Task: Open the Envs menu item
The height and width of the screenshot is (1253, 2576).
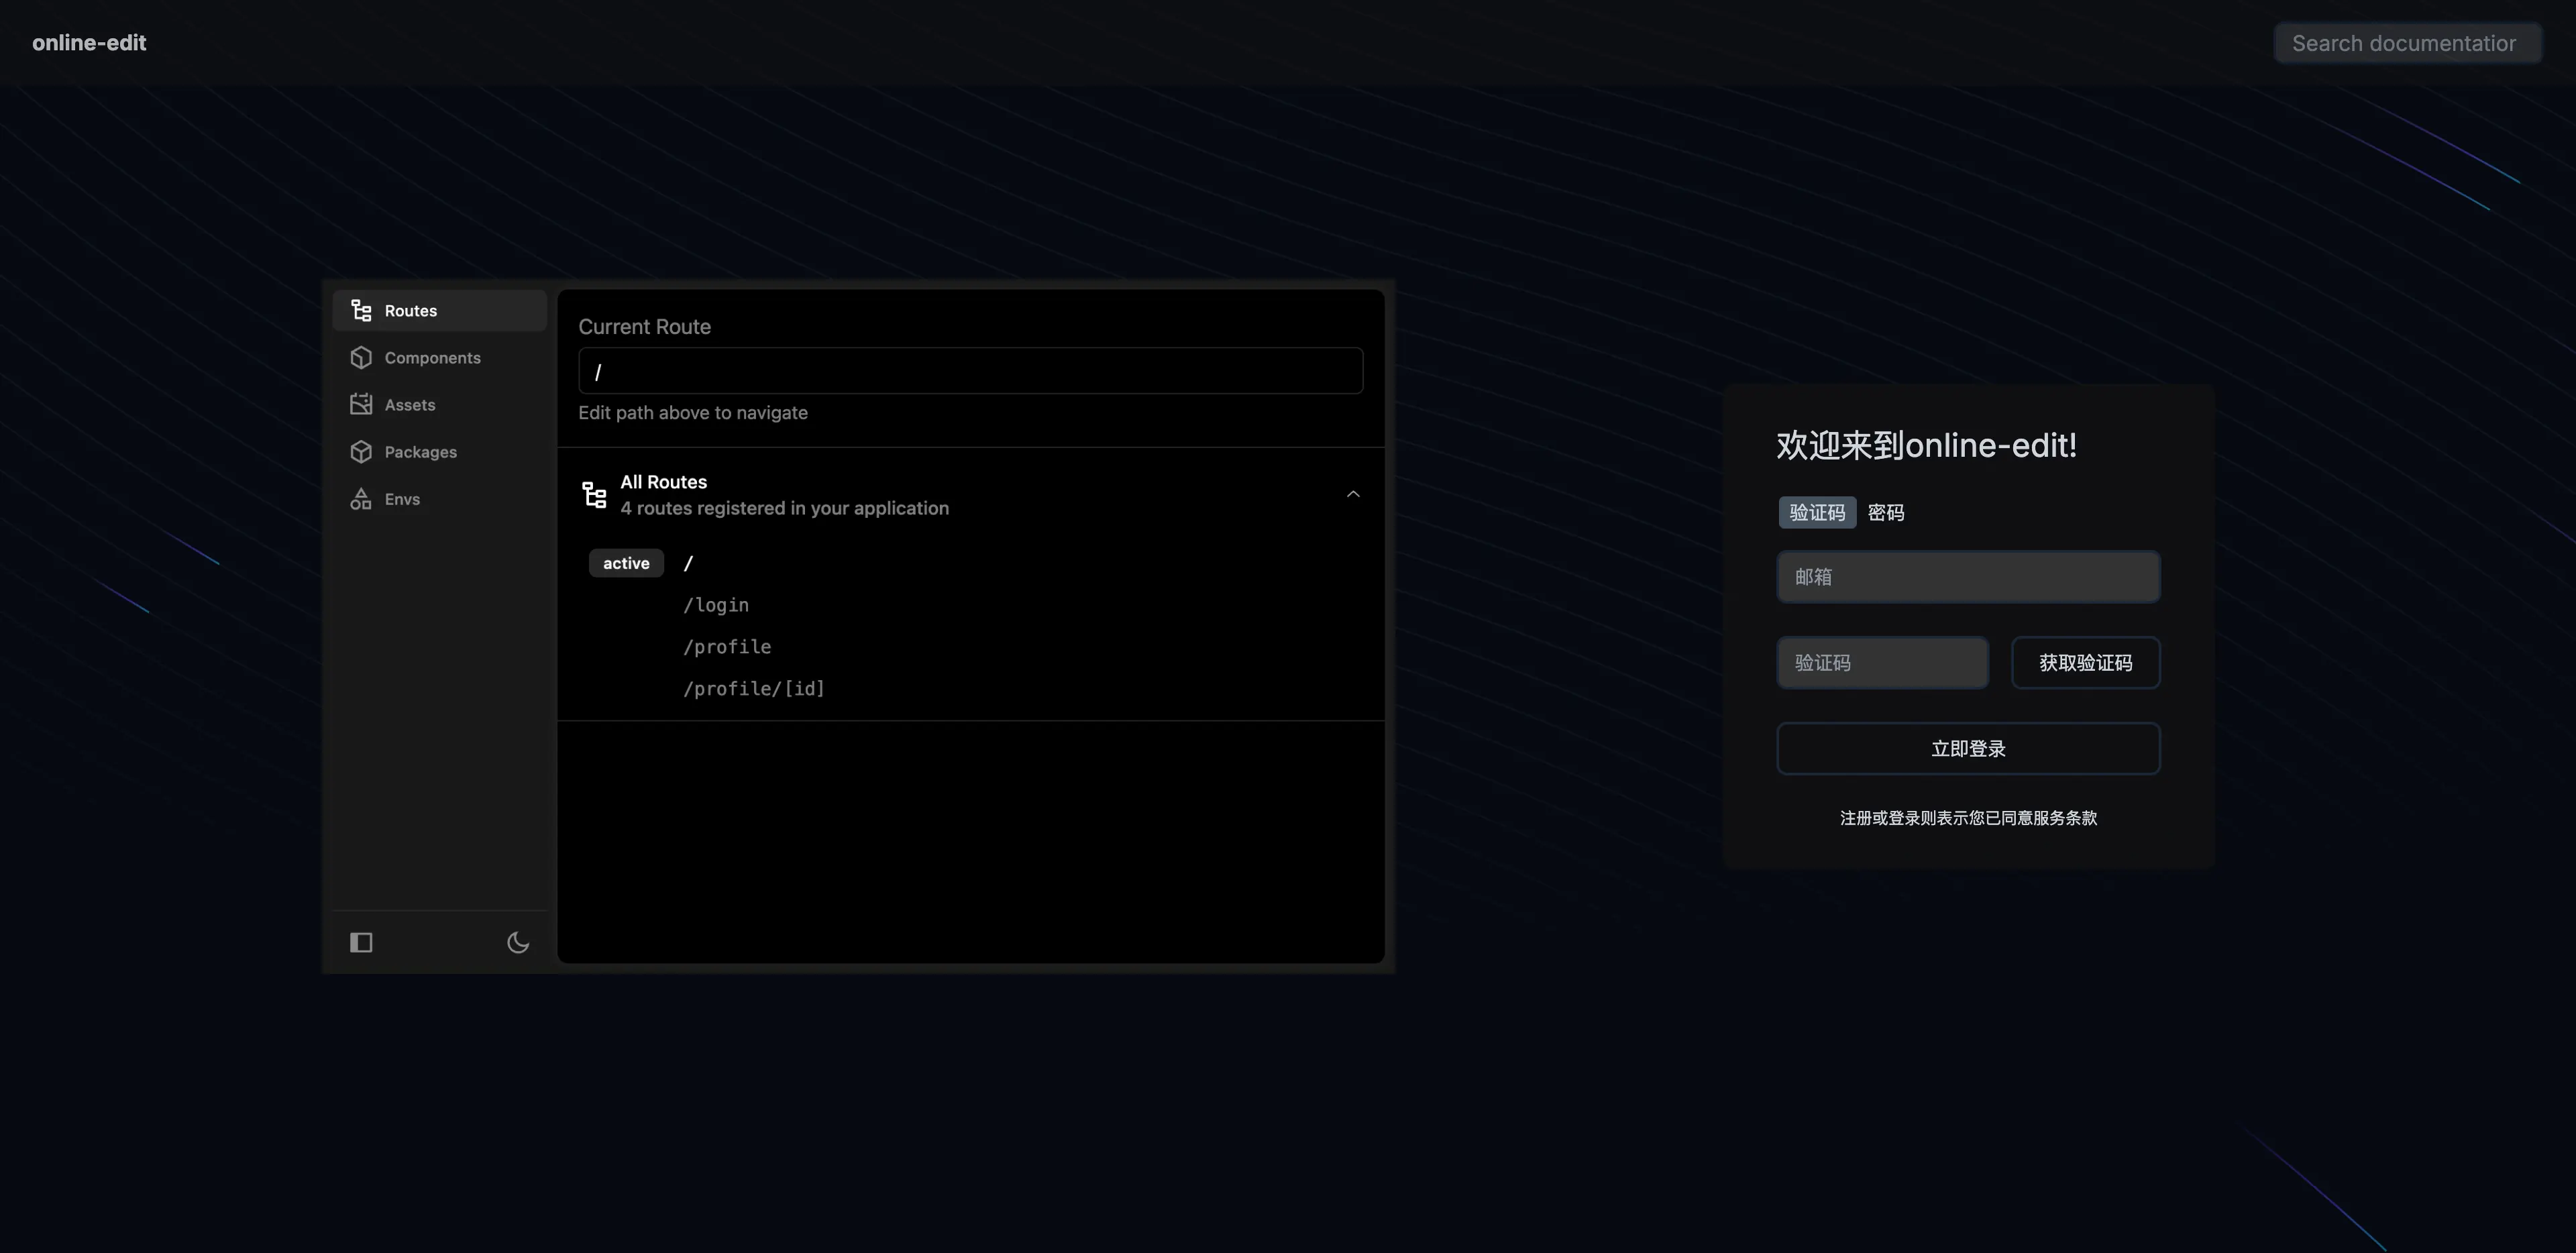Action: 439,499
